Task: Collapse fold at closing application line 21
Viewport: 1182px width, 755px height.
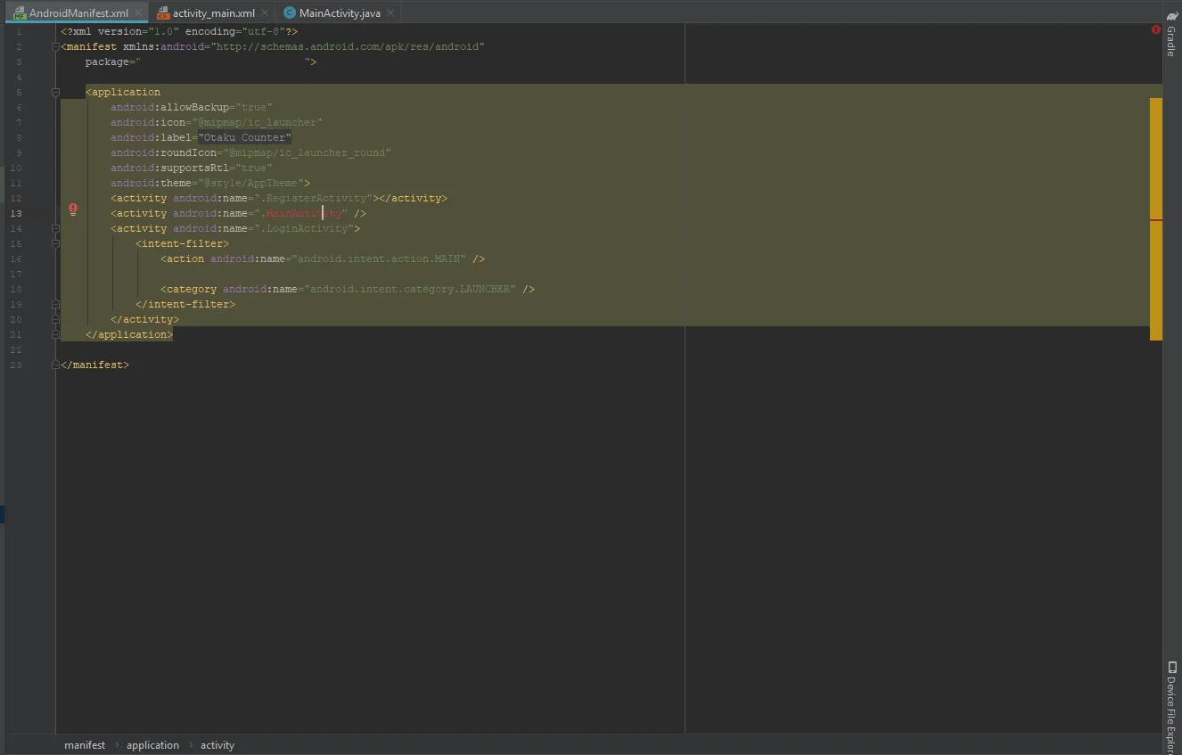Action: (x=55, y=334)
